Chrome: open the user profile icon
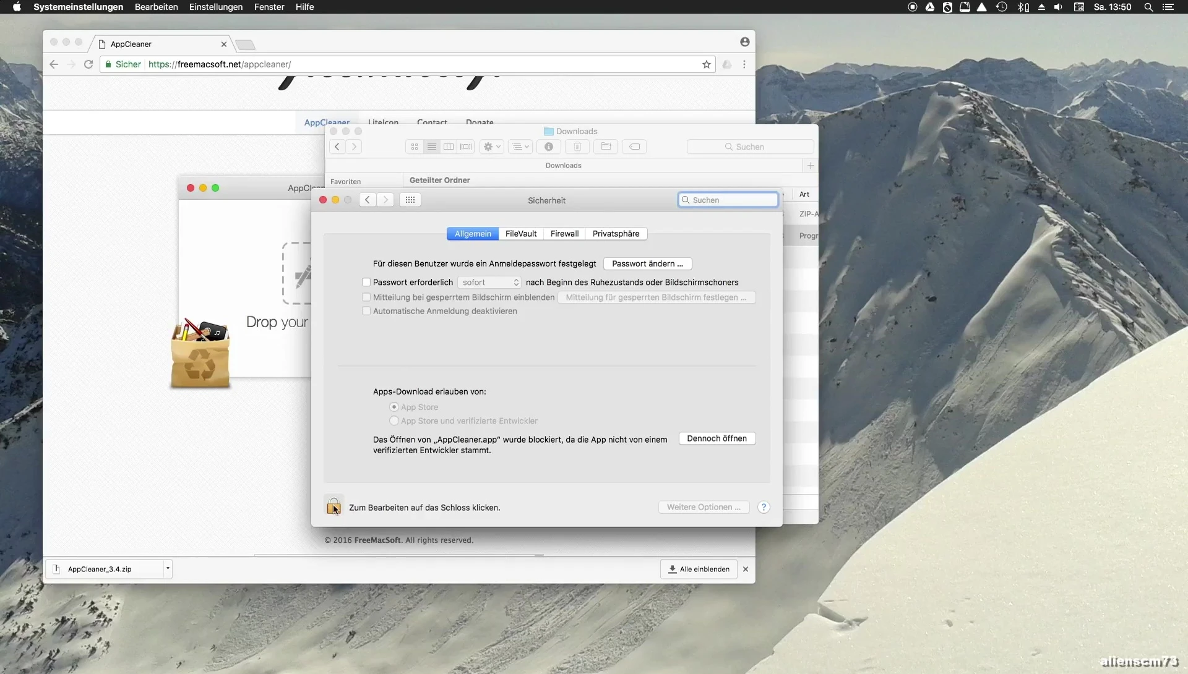 745,41
